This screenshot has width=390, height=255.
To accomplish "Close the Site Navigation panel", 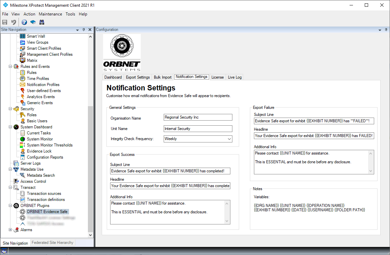I will [x=90, y=30].
